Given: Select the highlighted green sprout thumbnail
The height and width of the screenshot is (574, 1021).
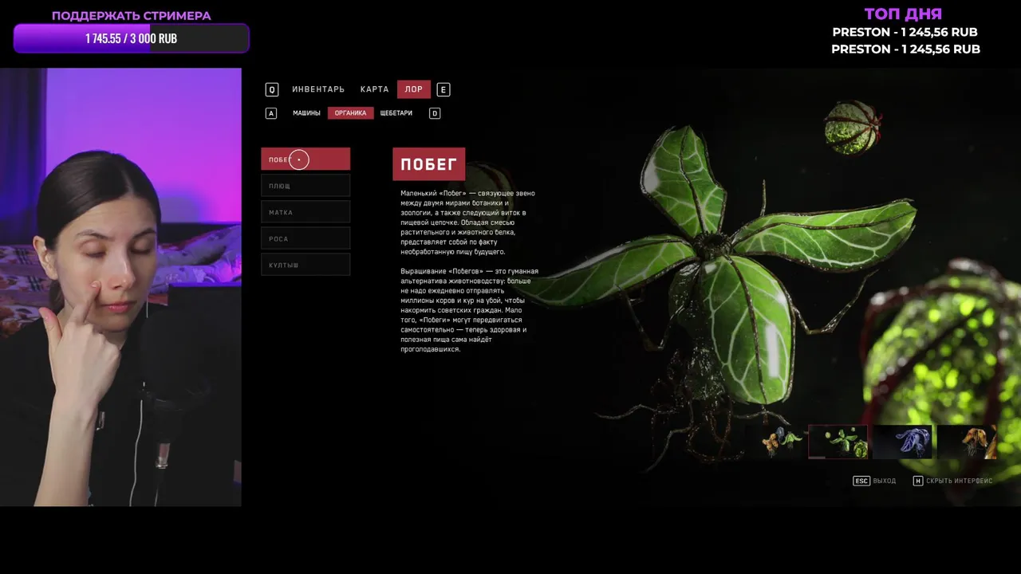Looking at the screenshot, I should (838, 442).
